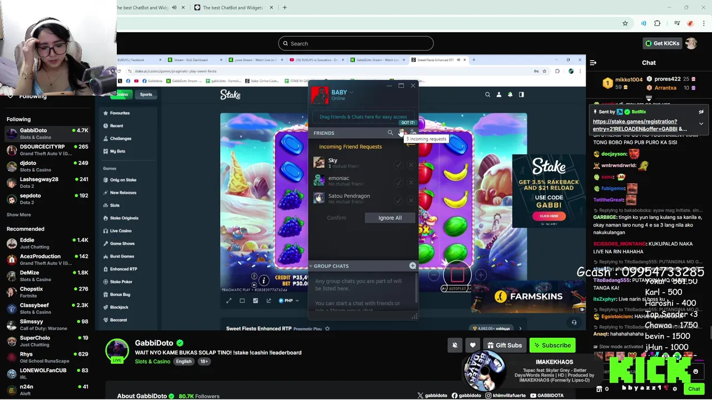Accept emoniac's friend request checkmark
This screenshot has width=712, height=400.
[x=398, y=182]
